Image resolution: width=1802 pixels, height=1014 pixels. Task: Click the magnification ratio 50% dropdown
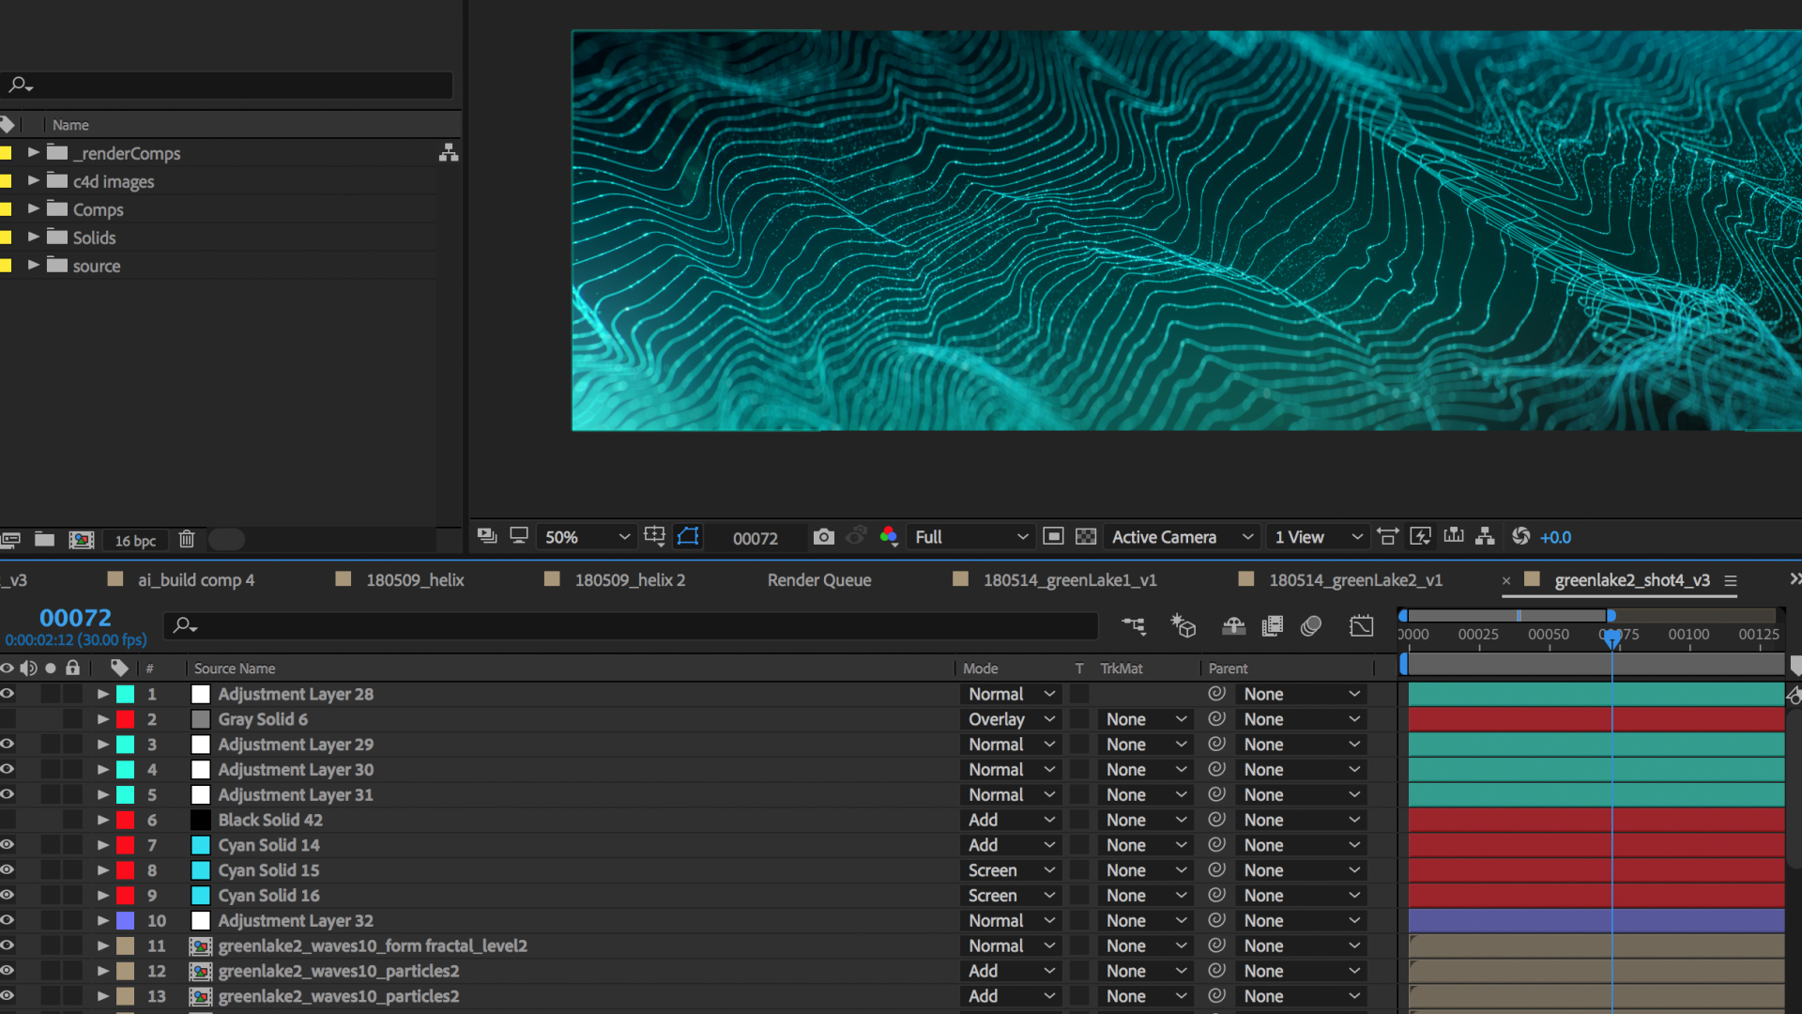tap(584, 536)
